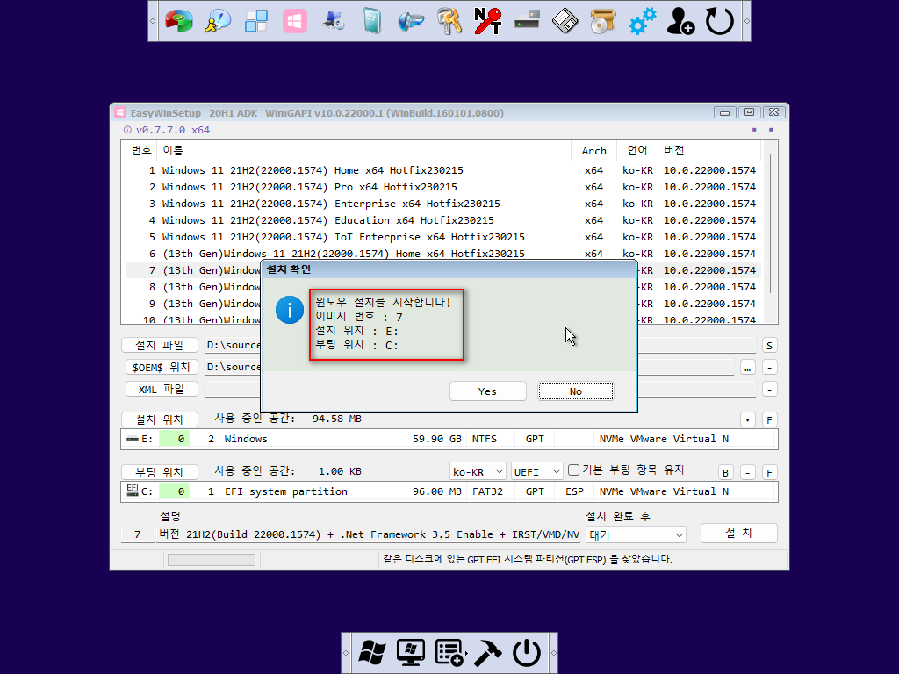Screen dimensions: 899x674
Task: Click the B button on the 부팅 위치 row
Action: pyautogui.click(x=726, y=473)
